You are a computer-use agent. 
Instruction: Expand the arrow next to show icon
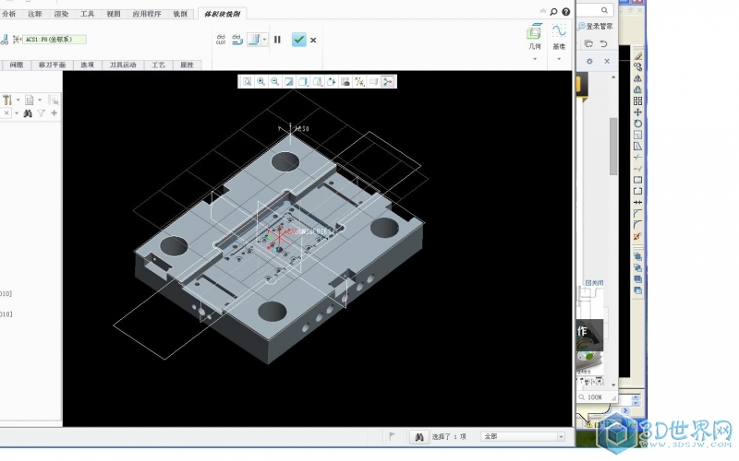click(x=40, y=100)
